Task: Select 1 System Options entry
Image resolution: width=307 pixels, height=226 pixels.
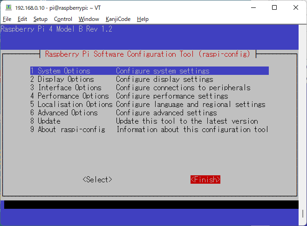Action: [x=61, y=71]
